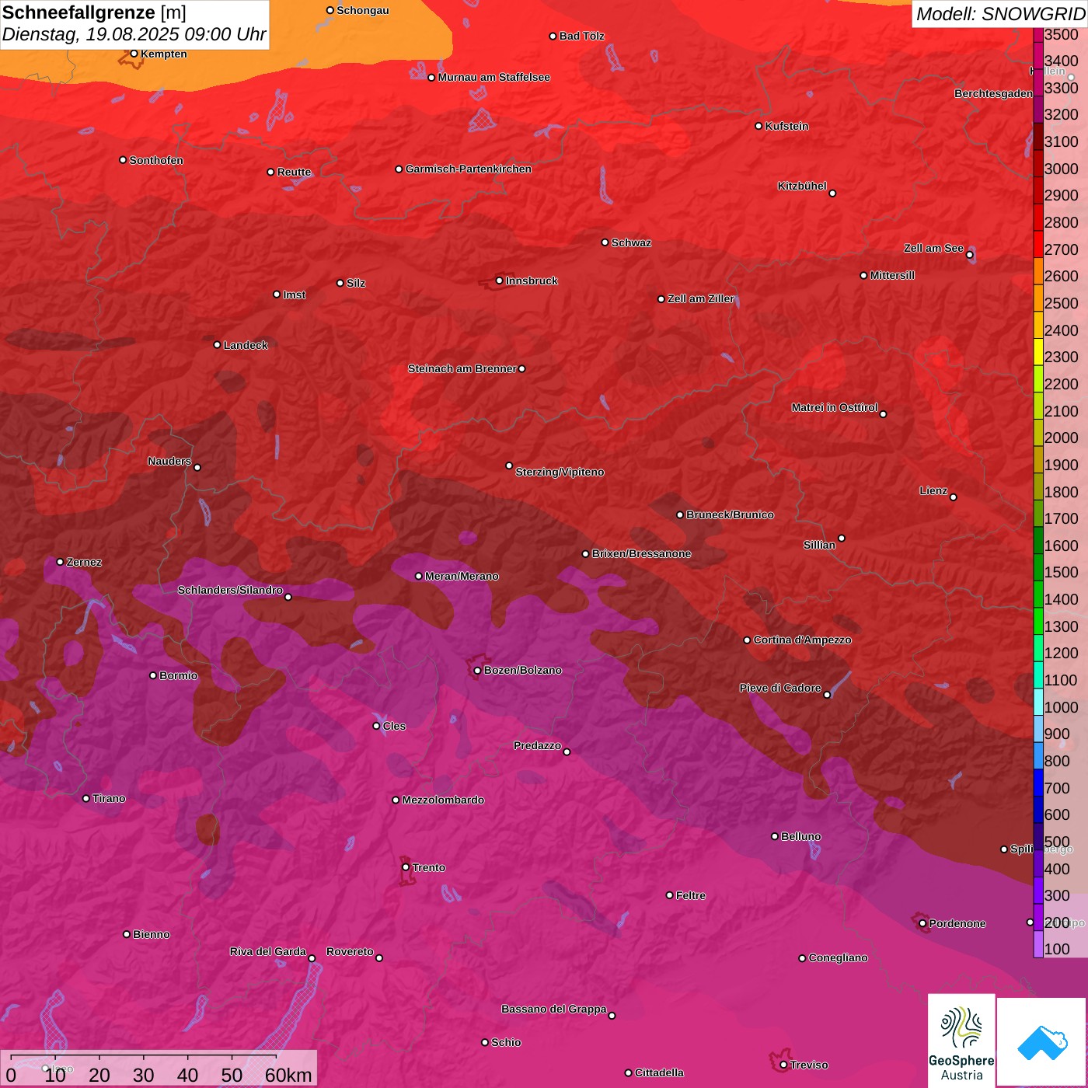Select the orange 2600 legend color swatch
This screenshot has height=1088, width=1088.
[x=1038, y=270]
